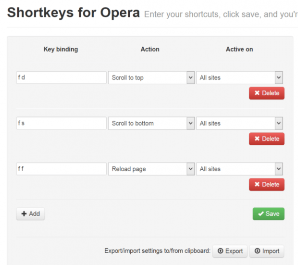Image resolution: width=298 pixels, height=265 pixels.
Task: Click the Add button with plus icon
Action: 30,214
